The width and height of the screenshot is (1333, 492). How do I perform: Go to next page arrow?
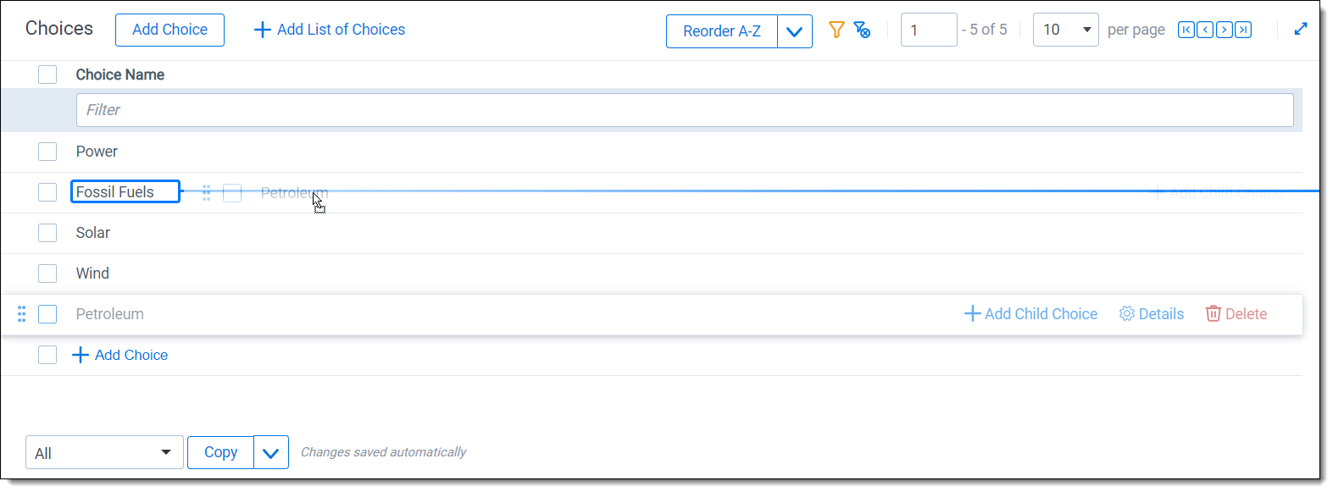tap(1224, 30)
